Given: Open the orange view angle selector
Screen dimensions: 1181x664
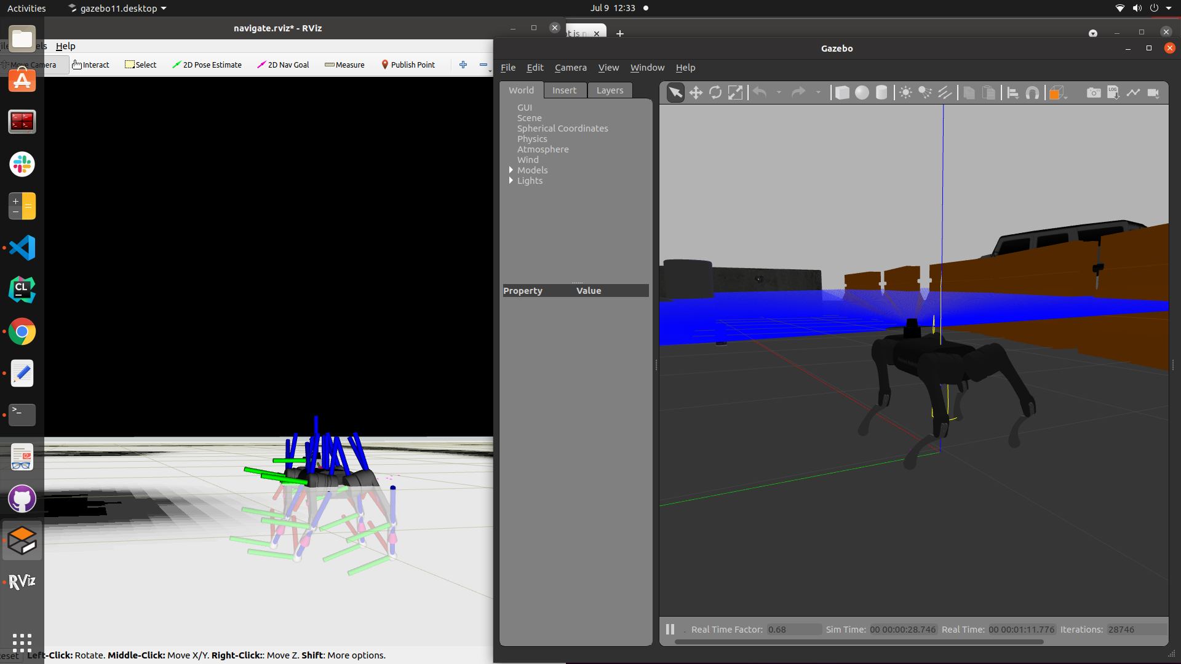Looking at the screenshot, I should tap(1057, 93).
